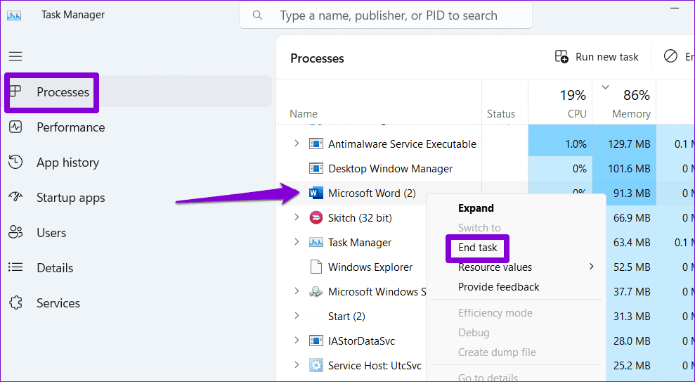Select the Windows Explorer process row
Screen dimensions: 695x382
[370, 267]
